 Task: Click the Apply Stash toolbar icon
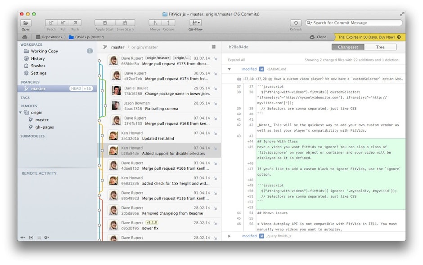pos(105,23)
